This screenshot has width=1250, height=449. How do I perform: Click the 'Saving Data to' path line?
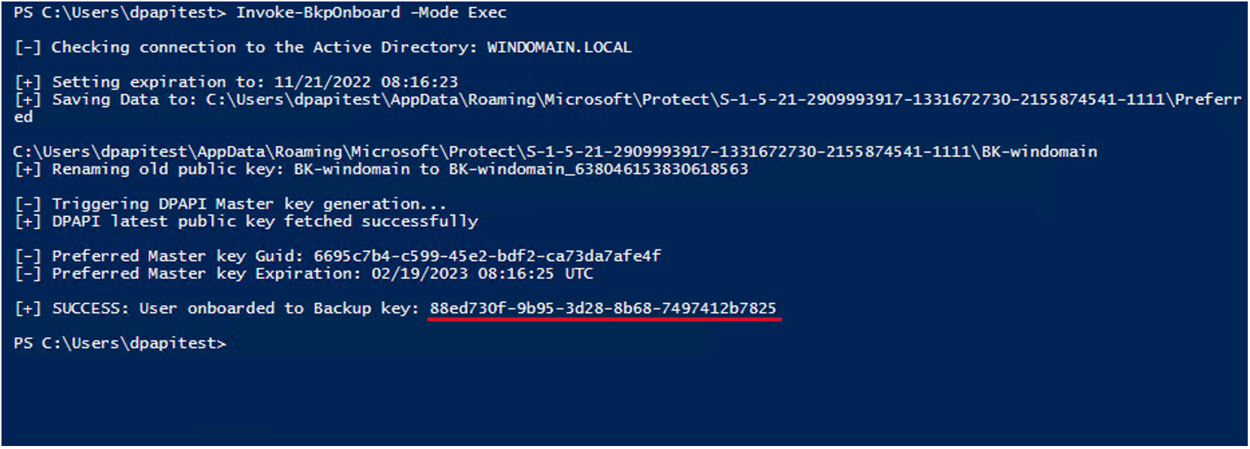point(627,100)
